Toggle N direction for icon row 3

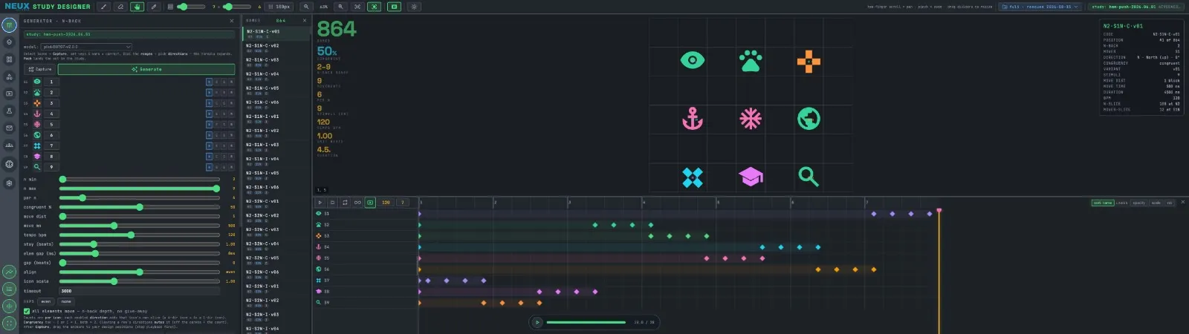[209, 103]
